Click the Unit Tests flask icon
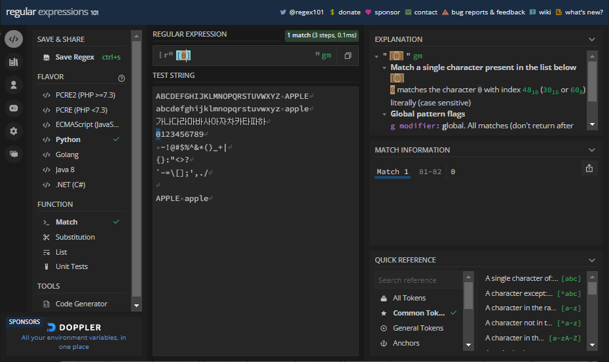This screenshot has width=609, height=362. [x=46, y=267]
